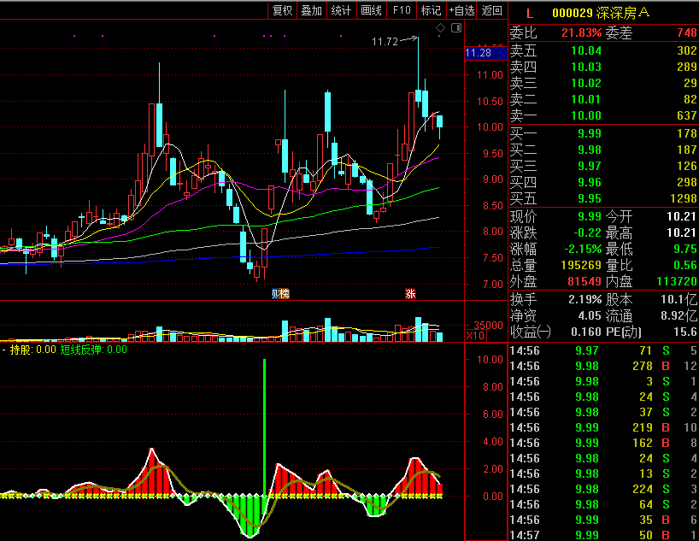Select the 卖五 10.04 order row
699x541 pixels.
pos(603,50)
